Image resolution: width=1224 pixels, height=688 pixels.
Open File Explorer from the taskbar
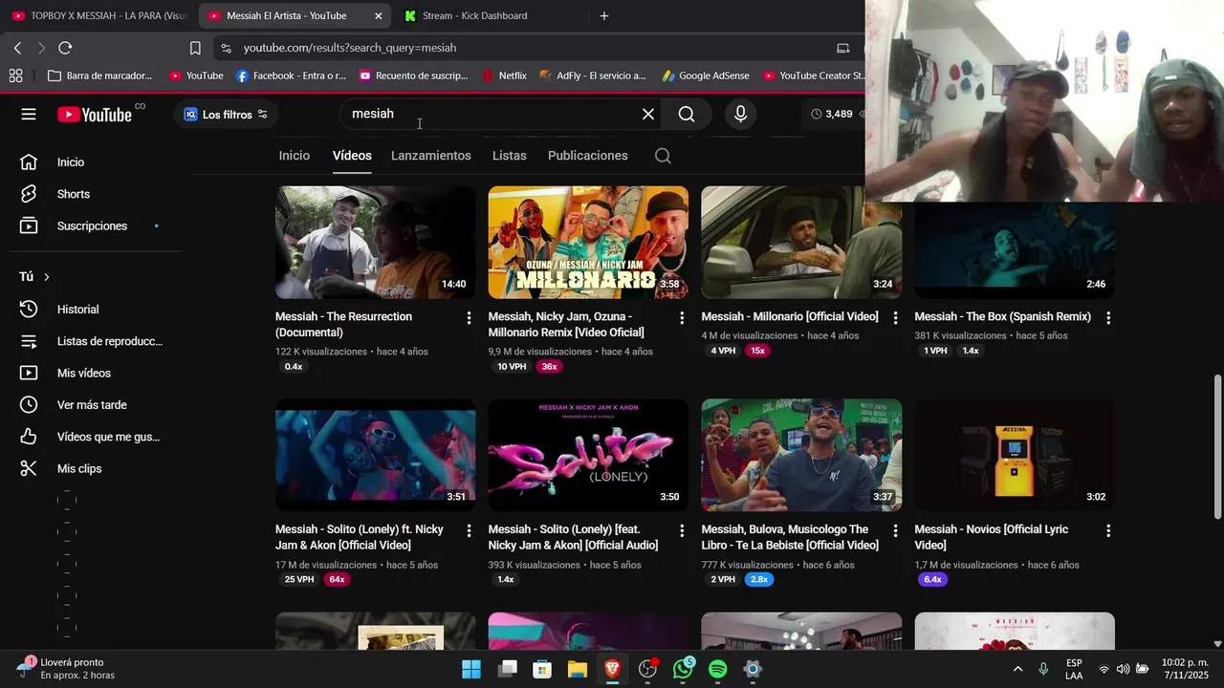point(578,670)
